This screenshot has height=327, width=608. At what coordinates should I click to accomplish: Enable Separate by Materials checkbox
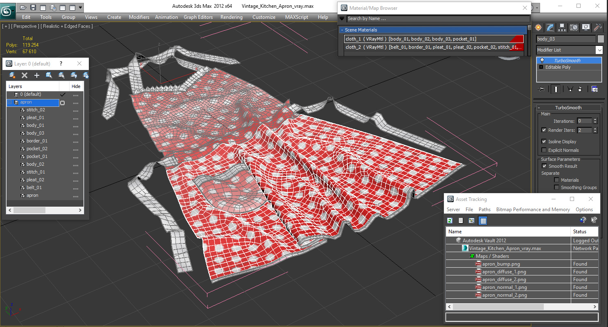click(556, 180)
